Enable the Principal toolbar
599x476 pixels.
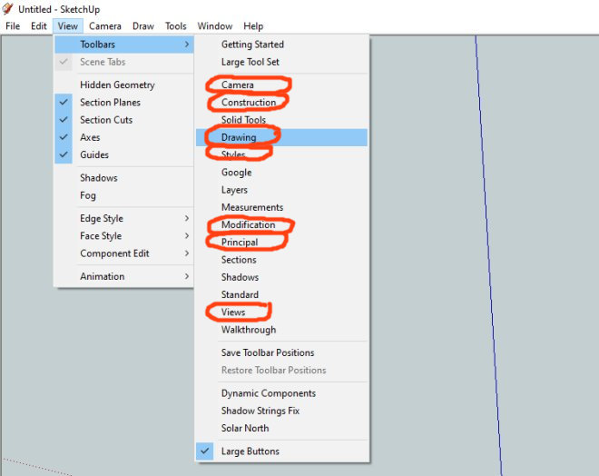(282, 243)
